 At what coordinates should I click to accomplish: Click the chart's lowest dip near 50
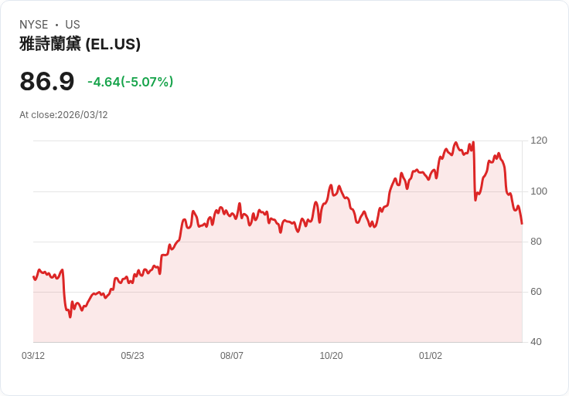tap(70, 316)
